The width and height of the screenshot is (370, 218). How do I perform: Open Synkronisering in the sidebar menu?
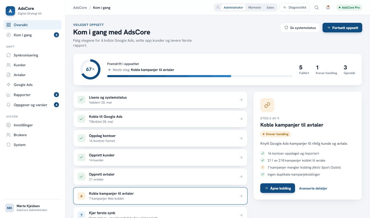[32, 55]
